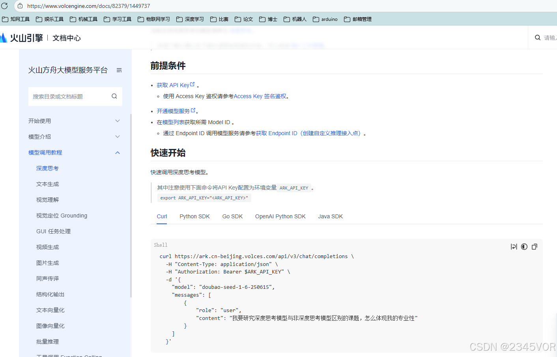Select 文本生成 in sidebar
Screen dimensions: 557x357
point(47,184)
